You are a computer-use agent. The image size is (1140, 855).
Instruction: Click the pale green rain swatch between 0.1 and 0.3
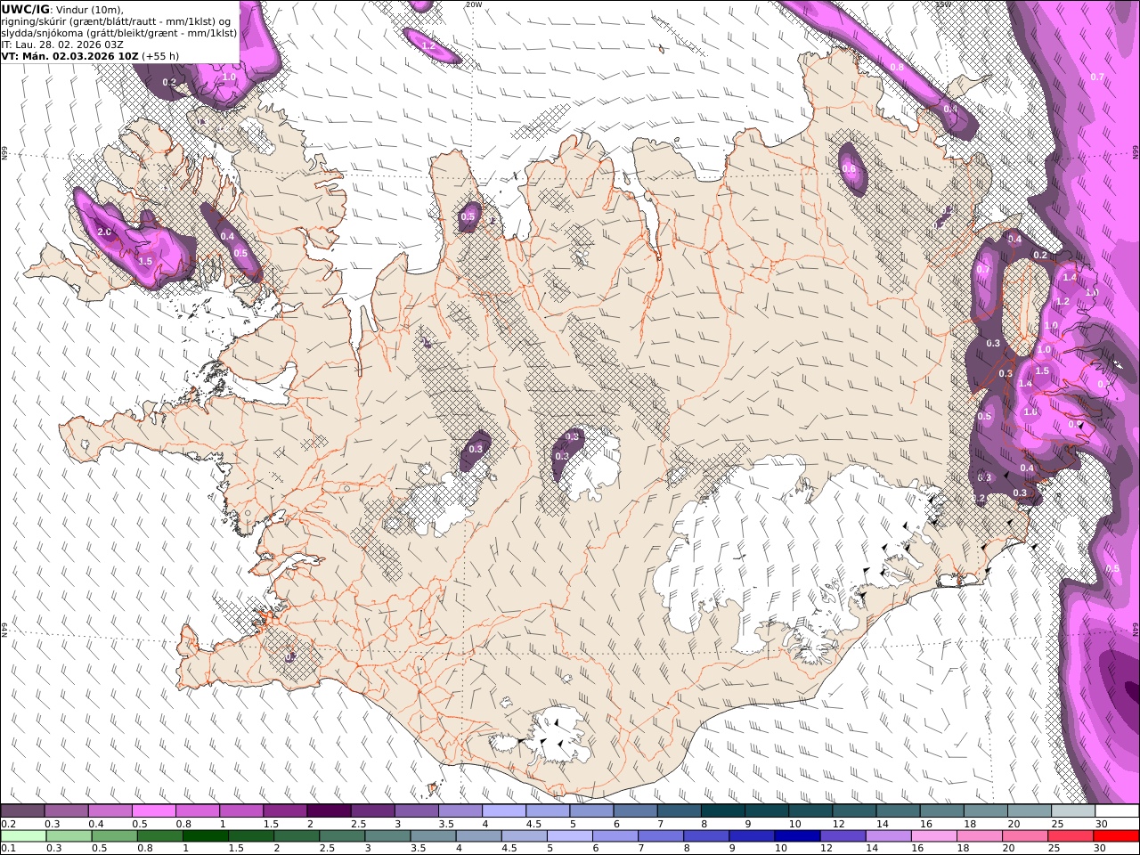click(x=23, y=836)
